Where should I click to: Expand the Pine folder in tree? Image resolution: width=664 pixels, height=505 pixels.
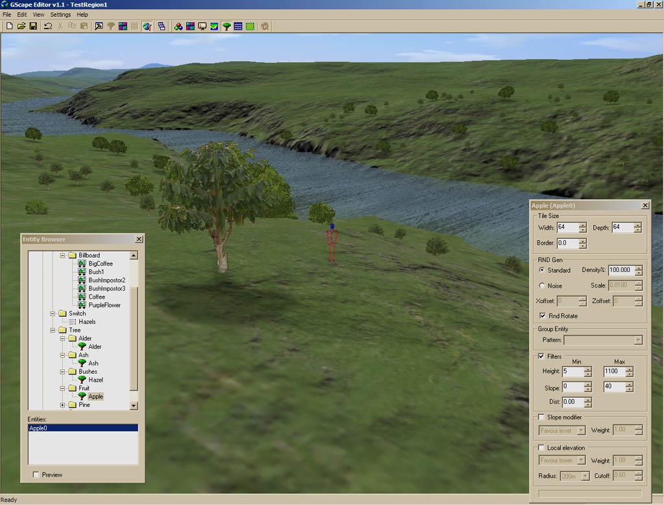[x=64, y=405]
